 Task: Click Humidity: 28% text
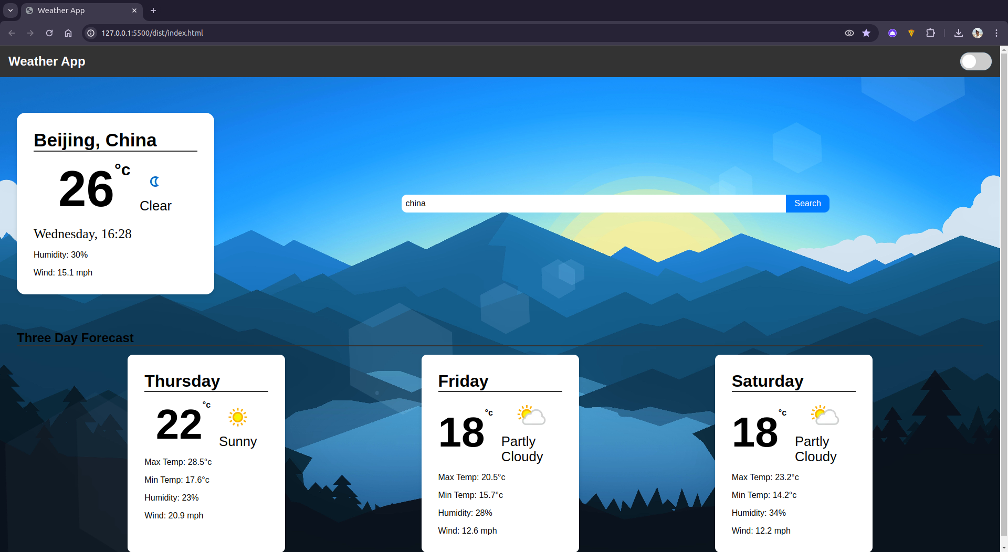[x=465, y=513]
